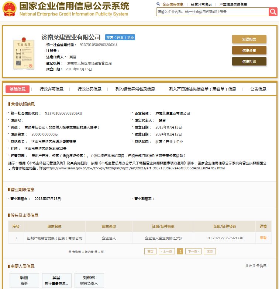Click the 信息打印 button
279x289 pixels.
[249, 61]
